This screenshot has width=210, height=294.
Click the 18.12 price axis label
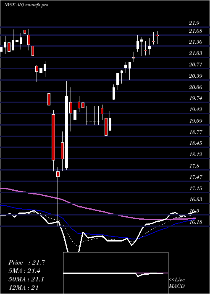coord(196,155)
